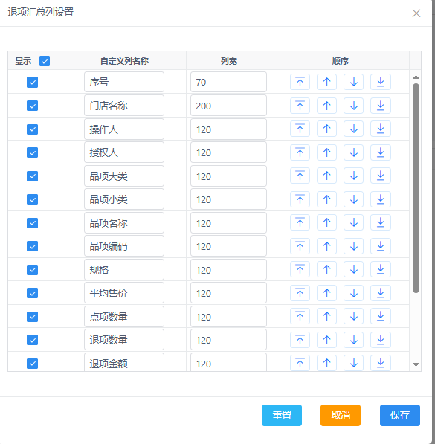Move 规格 row to top
The height and width of the screenshot is (444, 435).
tap(300, 269)
